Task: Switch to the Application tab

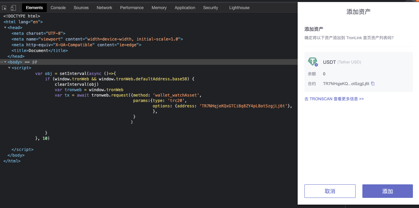Action: click(x=185, y=7)
